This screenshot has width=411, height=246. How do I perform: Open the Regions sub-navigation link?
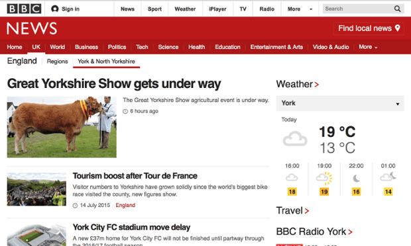click(57, 61)
